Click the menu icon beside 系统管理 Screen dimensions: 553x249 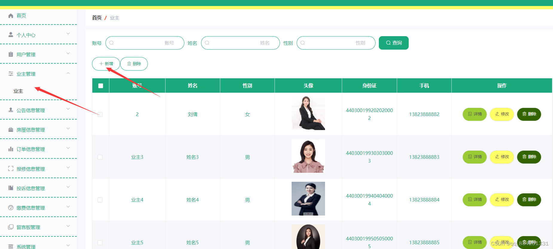click(x=11, y=246)
